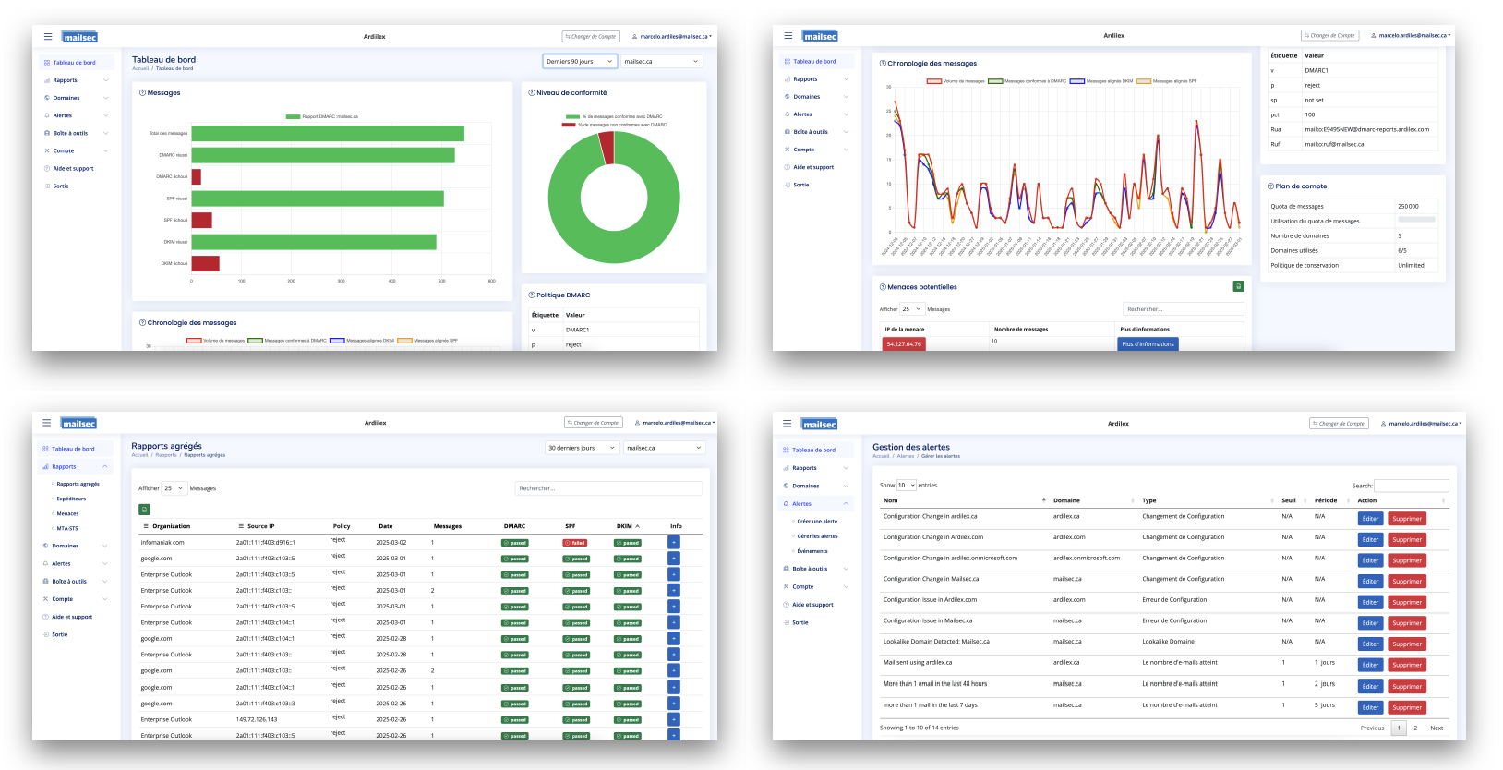1503x770 pixels.
Task: Click the message quota usage progress bar
Action: coord(1415,220)
